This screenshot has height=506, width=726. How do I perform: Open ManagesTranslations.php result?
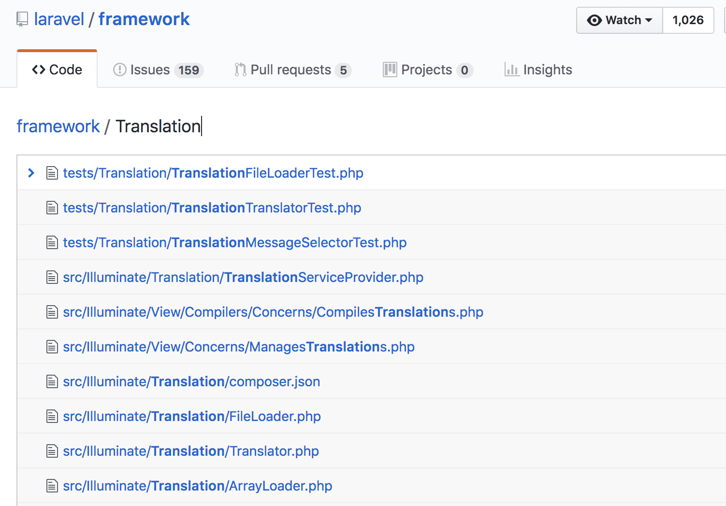click(x=239, y=347)
